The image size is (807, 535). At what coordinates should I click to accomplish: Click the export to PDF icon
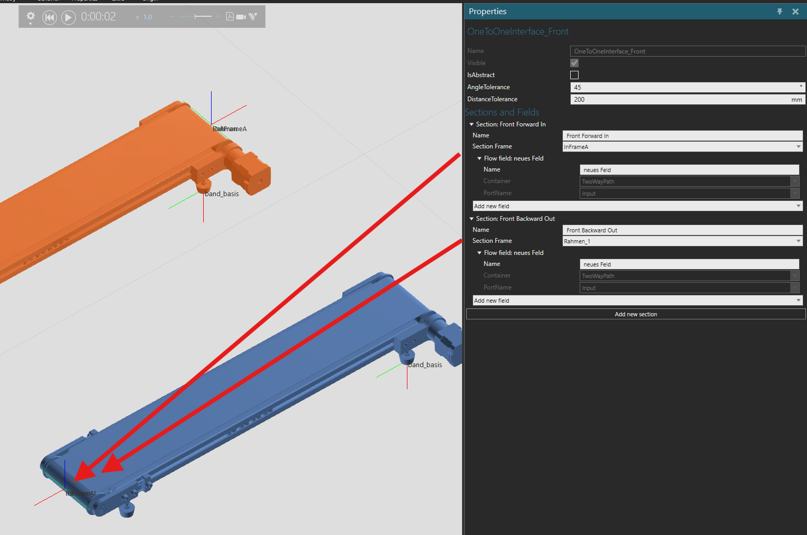tap(230, 17)
